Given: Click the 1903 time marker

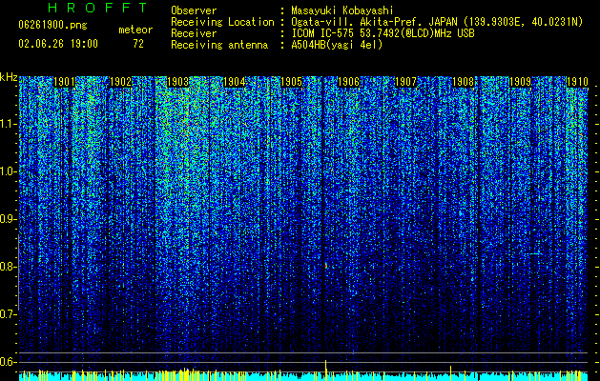Looking at the screenshot, I should click(178, 82).
